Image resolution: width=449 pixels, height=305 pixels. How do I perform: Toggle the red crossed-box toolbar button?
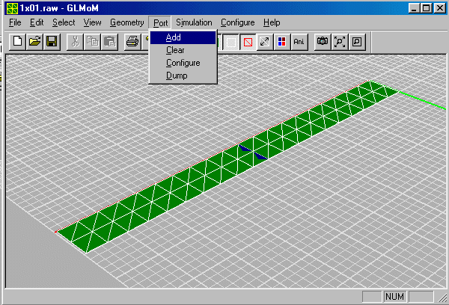(x=248, y=42)
